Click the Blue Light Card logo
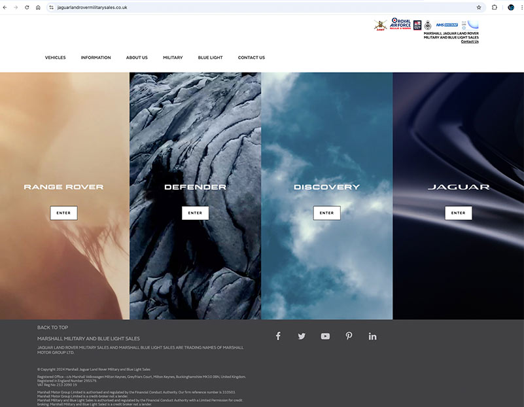Image resolution: width=524 pixels, height=407 pixels. click(x=470, y=25)
